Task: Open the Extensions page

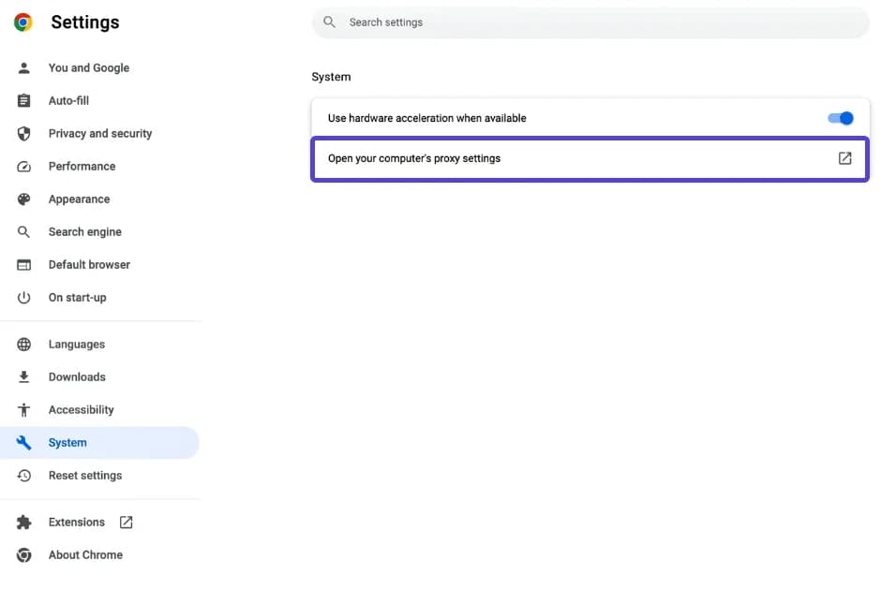Action: coord(75,522)
